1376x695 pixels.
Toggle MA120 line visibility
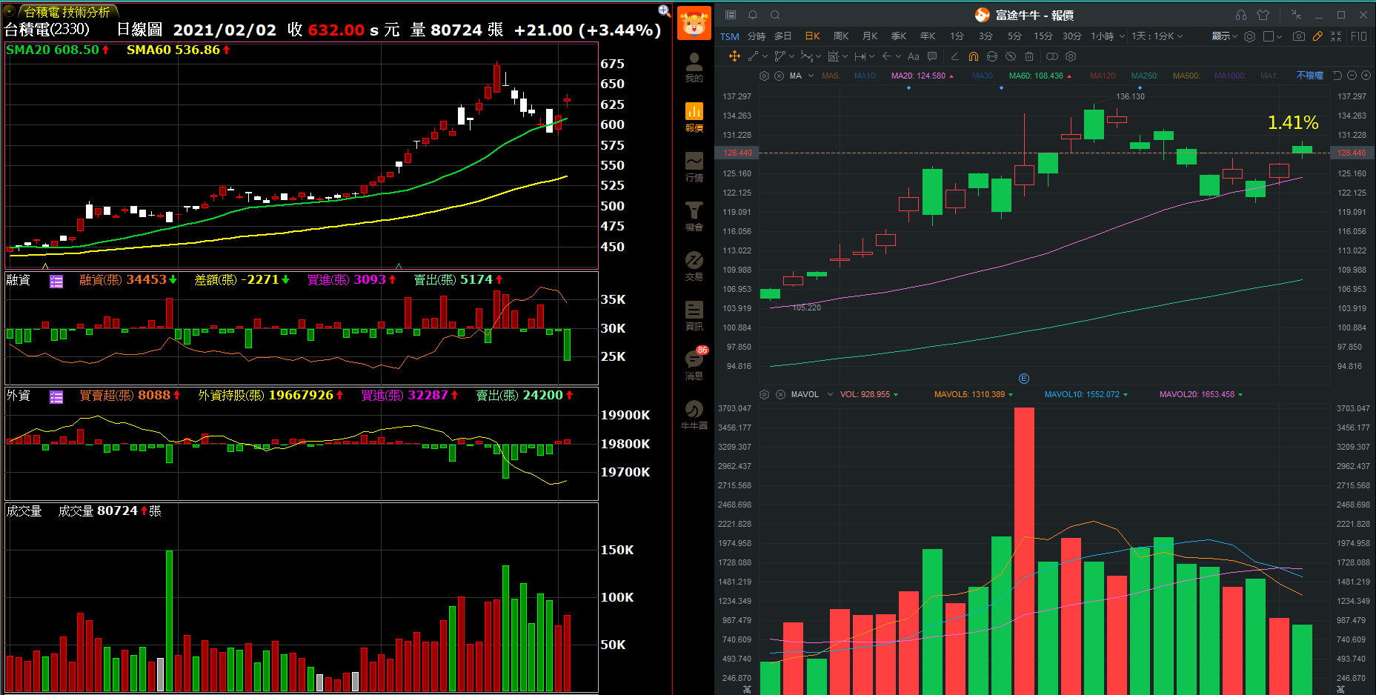point(1103,76)
